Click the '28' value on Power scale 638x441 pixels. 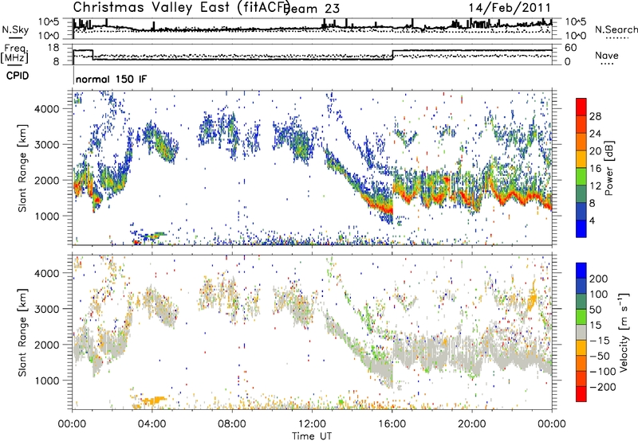tap(595, 116)
